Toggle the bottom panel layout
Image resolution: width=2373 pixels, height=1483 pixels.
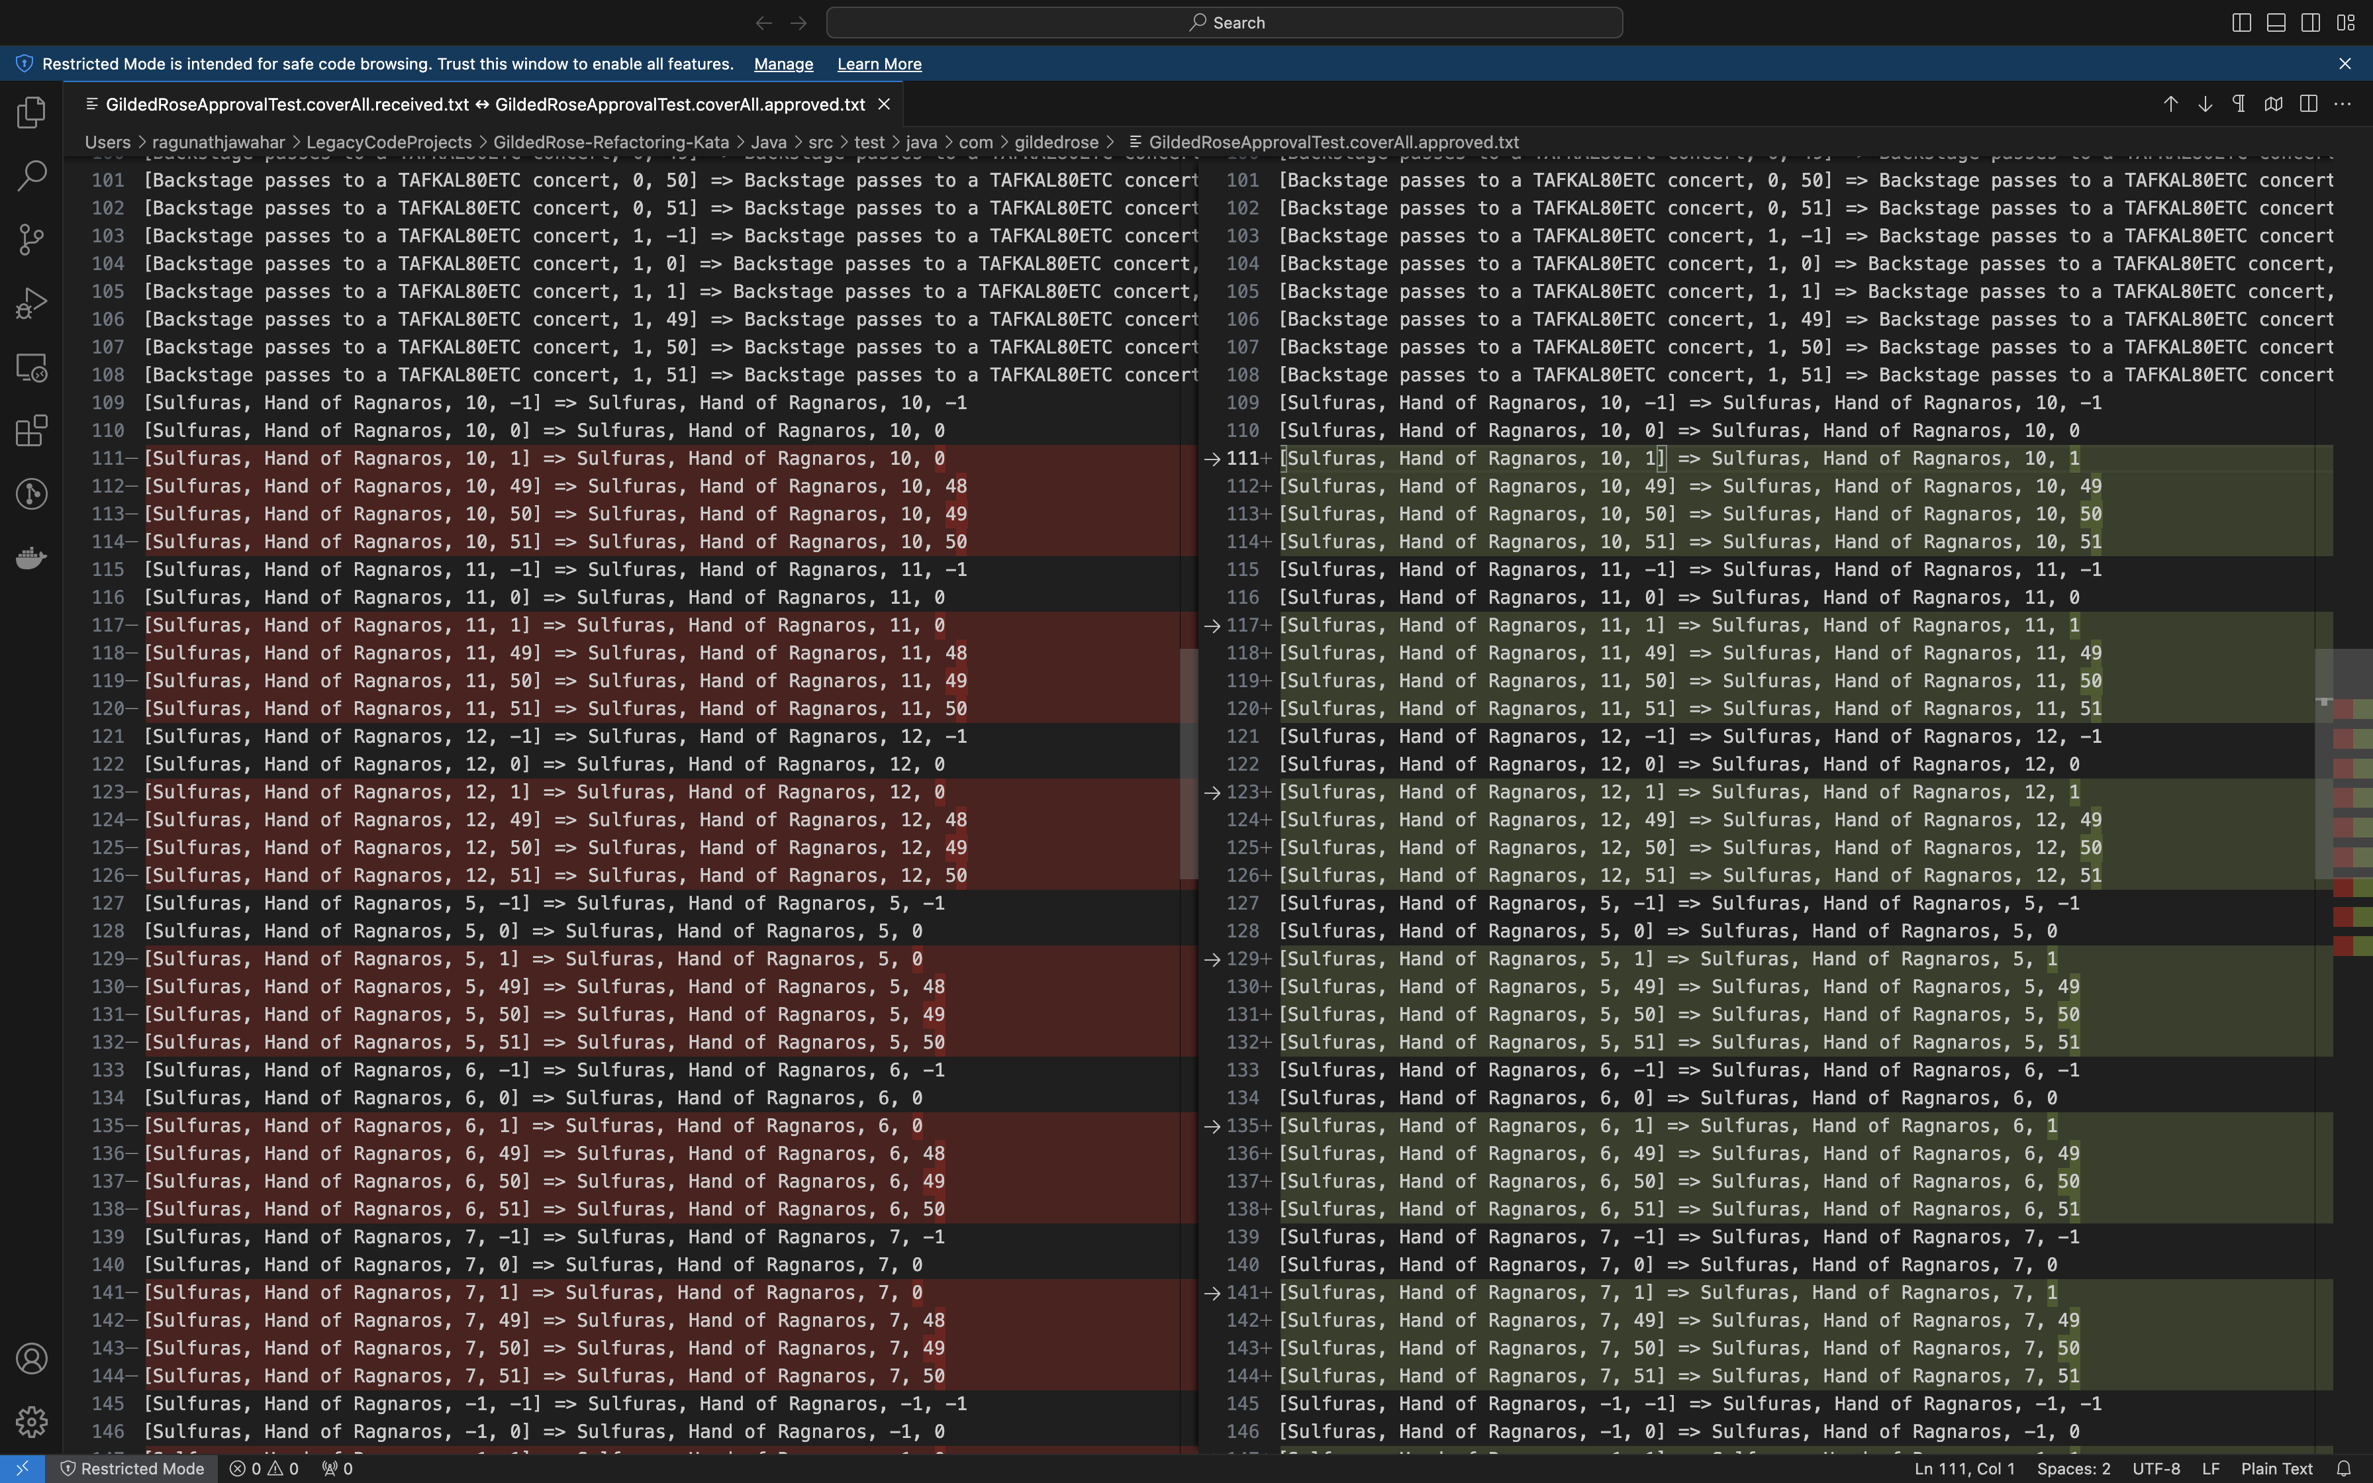pos(2276,23)
